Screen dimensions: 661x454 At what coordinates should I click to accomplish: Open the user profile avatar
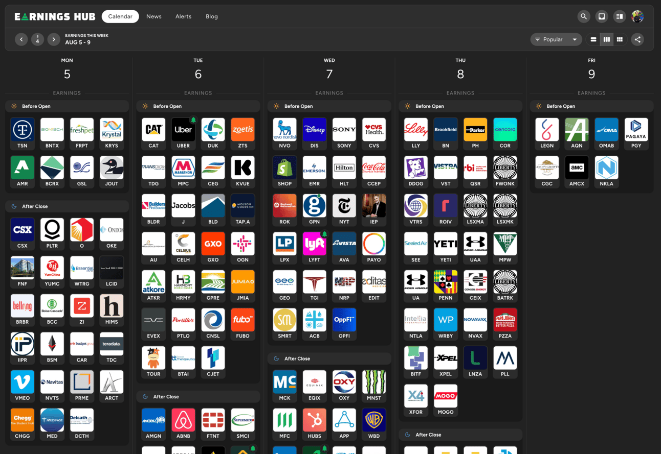637,16
